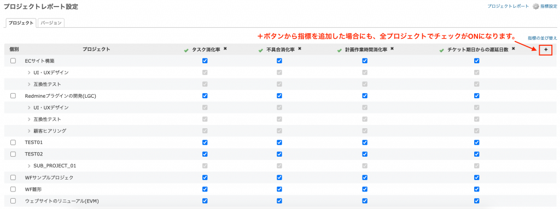The width and height of the screenshot is (560, 209).
Task: Uncheck タスク消化率 for ECサイト構築
Action: (x=205, y=61)
